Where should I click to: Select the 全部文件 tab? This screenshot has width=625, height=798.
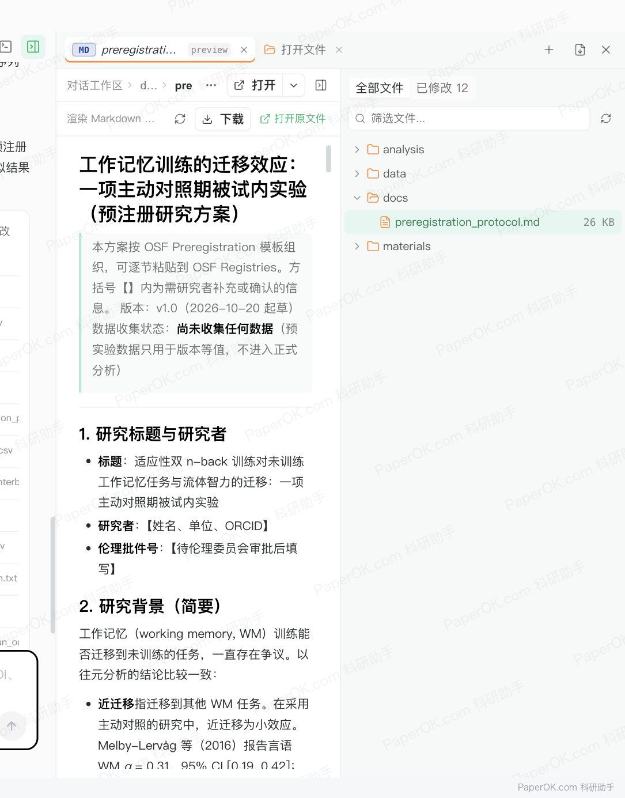tap(379, 88)
